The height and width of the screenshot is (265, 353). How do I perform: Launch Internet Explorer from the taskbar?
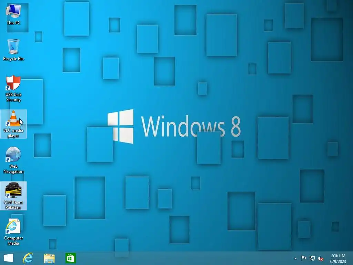point(28,258)
